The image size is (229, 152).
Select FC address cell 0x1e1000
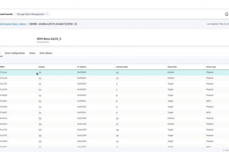coord(82,118)
